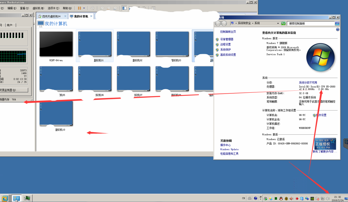The height and width of the screenshot is (202, 348).
Task: Click the green refresh icon beside the address bar
Action: (x=283, y=23)
